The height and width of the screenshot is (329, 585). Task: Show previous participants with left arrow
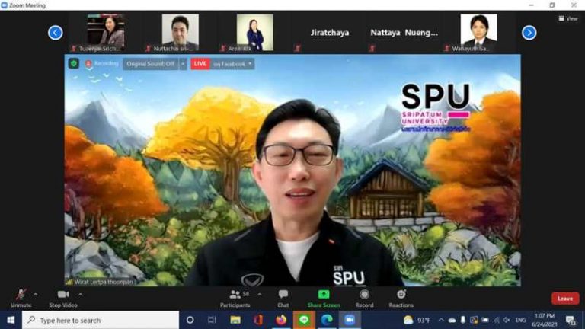pyautogui.click(x=55, y=33)
